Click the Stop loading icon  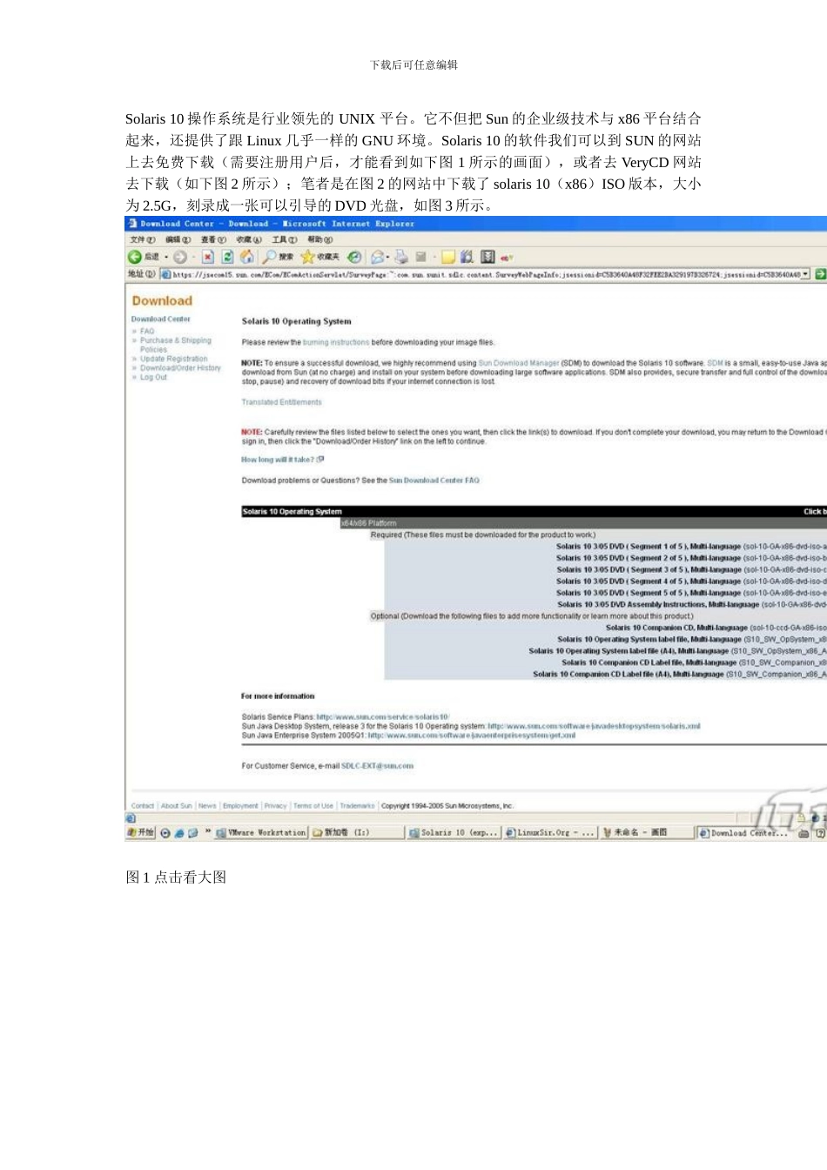207,257
